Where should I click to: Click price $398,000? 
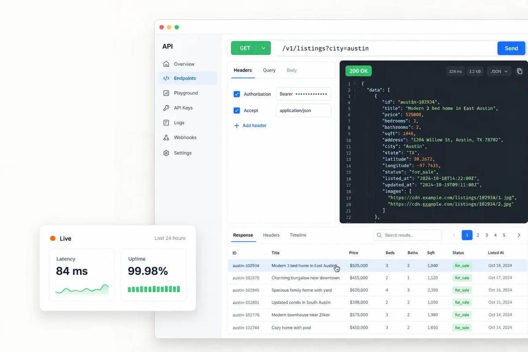pyautogui.click(x=359, y=302)
